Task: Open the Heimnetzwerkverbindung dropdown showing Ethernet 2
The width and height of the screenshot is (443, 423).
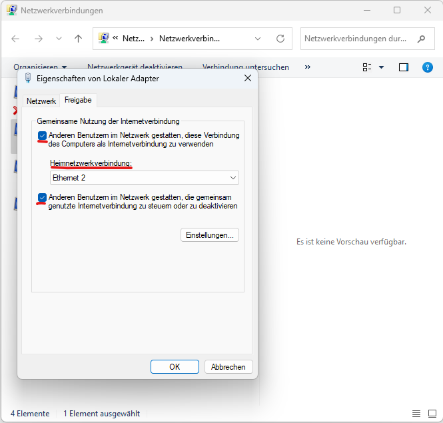Action: (145, 178)
